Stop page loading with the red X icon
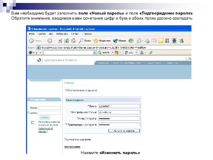 pyautogui.click(x=60, y=41)
